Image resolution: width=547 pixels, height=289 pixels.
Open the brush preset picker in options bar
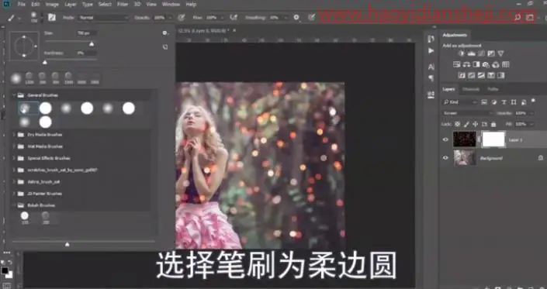34,17
